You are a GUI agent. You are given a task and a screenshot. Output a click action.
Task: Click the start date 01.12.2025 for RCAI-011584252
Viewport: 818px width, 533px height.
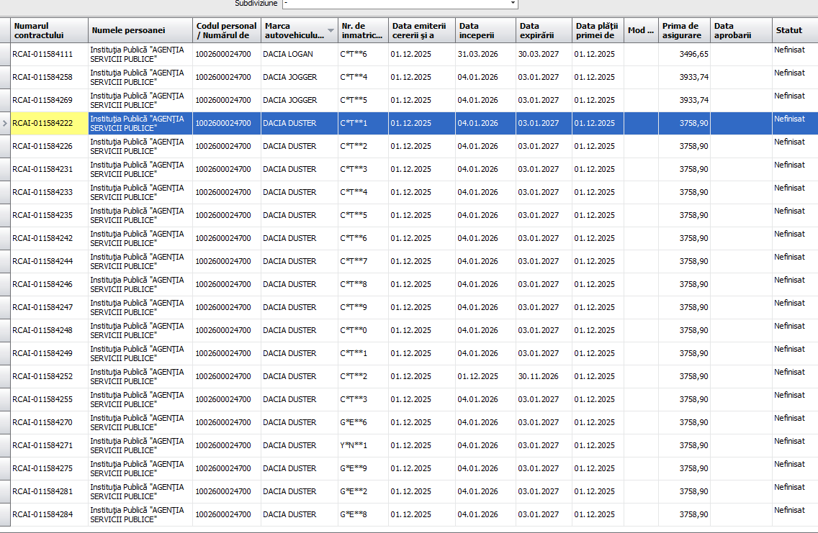(x=477, y=376)
